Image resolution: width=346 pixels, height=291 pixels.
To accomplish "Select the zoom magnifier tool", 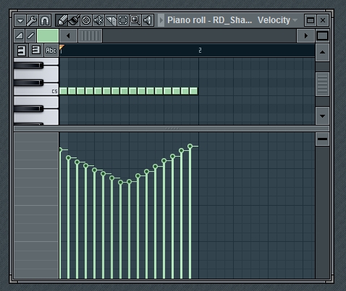I will [135, 20].
